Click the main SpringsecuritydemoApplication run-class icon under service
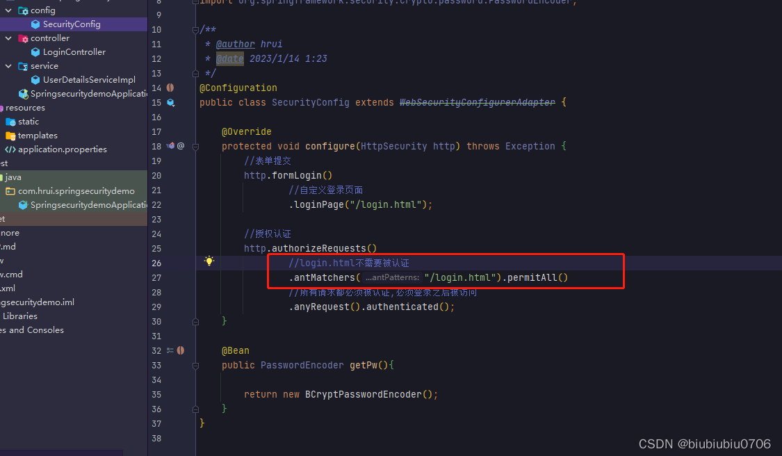The height and width of the screenshot is (456, 782). (x=23, y=94)
